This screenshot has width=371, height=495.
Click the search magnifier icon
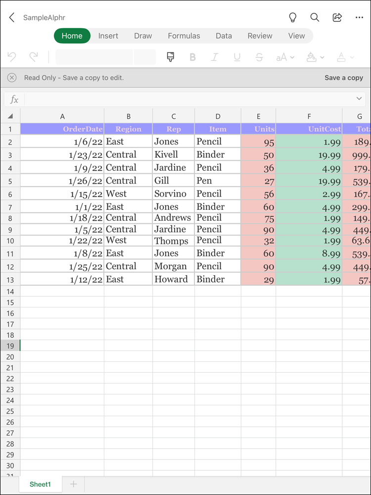coord(315,18)
